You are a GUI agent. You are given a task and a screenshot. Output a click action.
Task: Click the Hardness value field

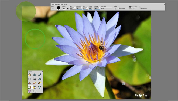[78, 8]
